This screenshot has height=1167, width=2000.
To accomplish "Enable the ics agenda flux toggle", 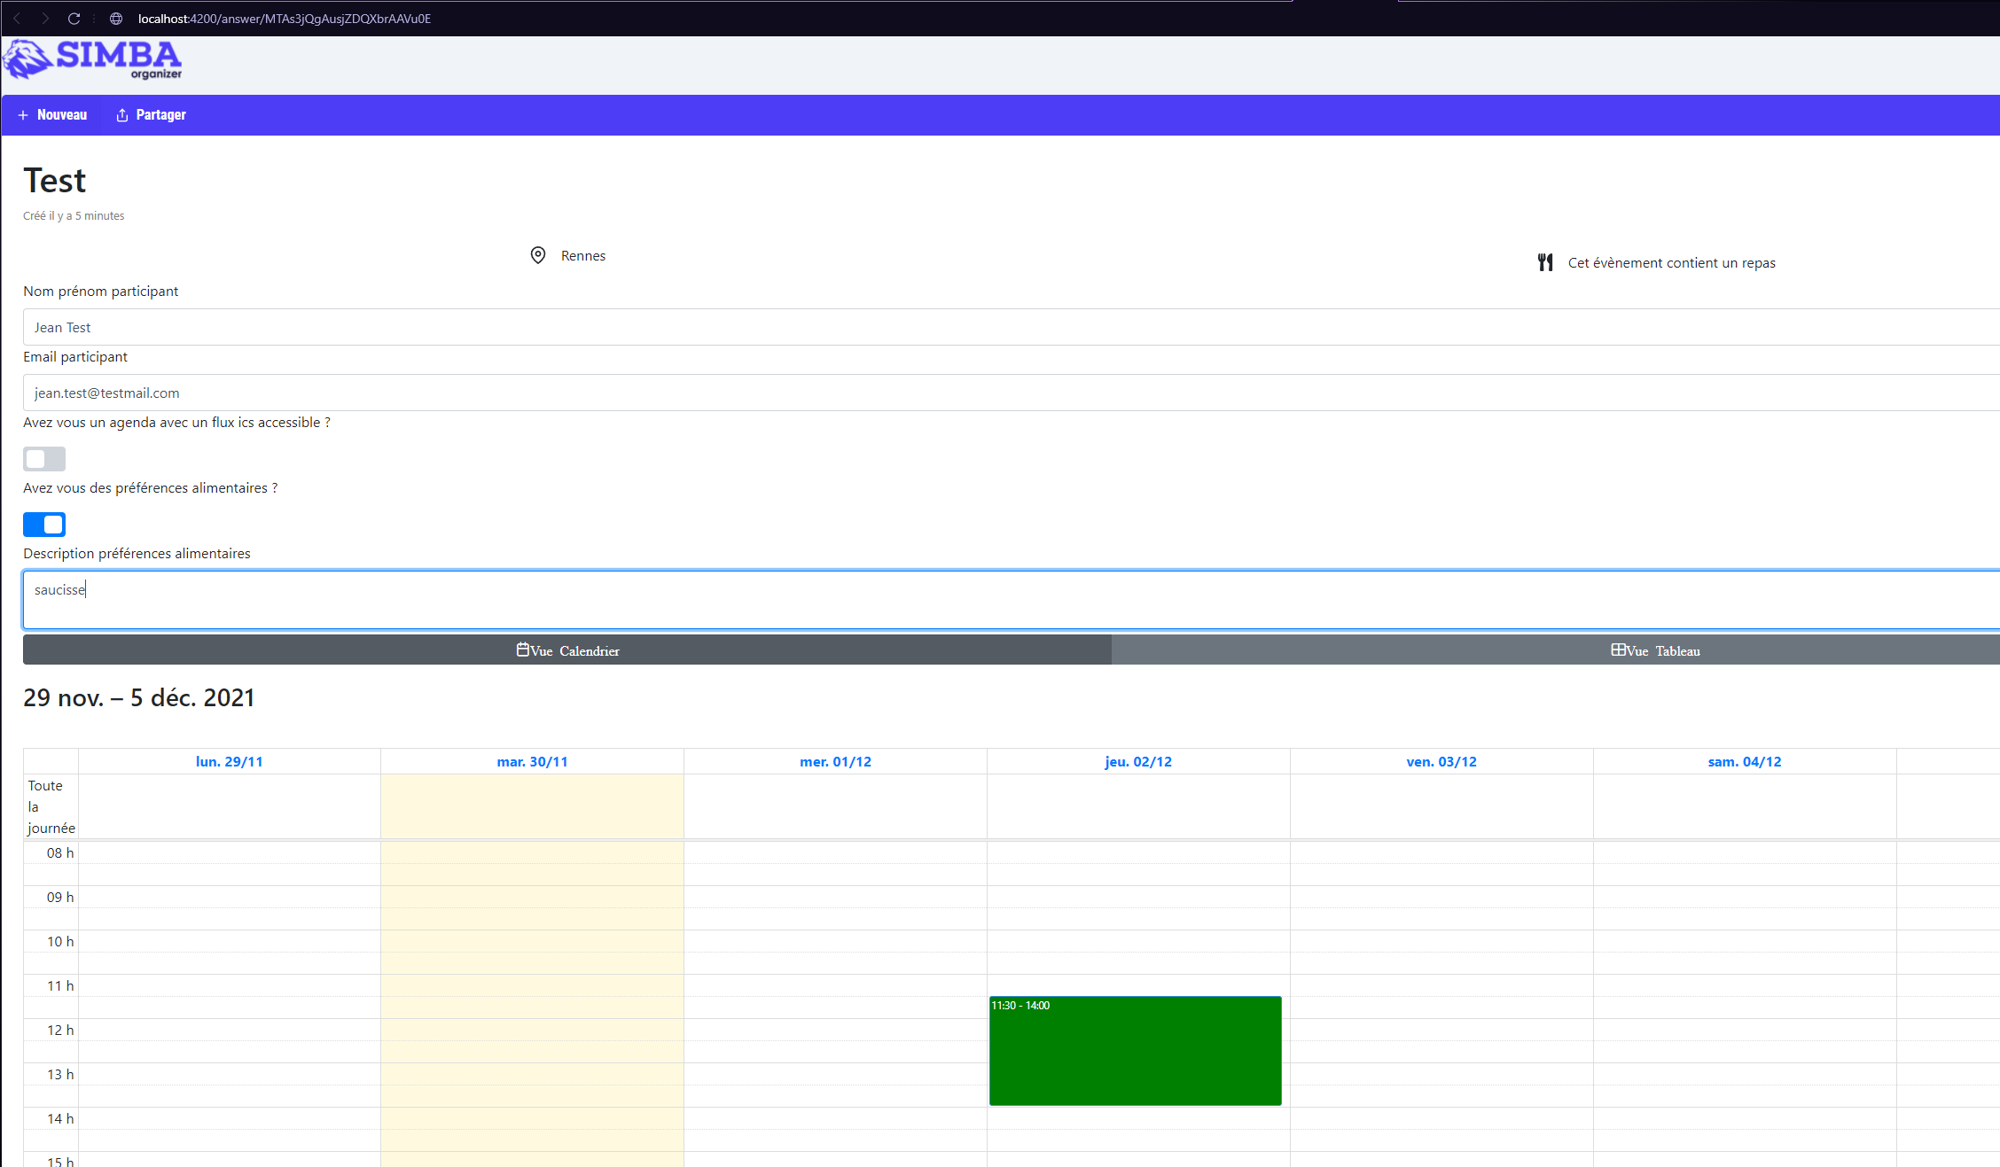I will click(x=44, y=459).
